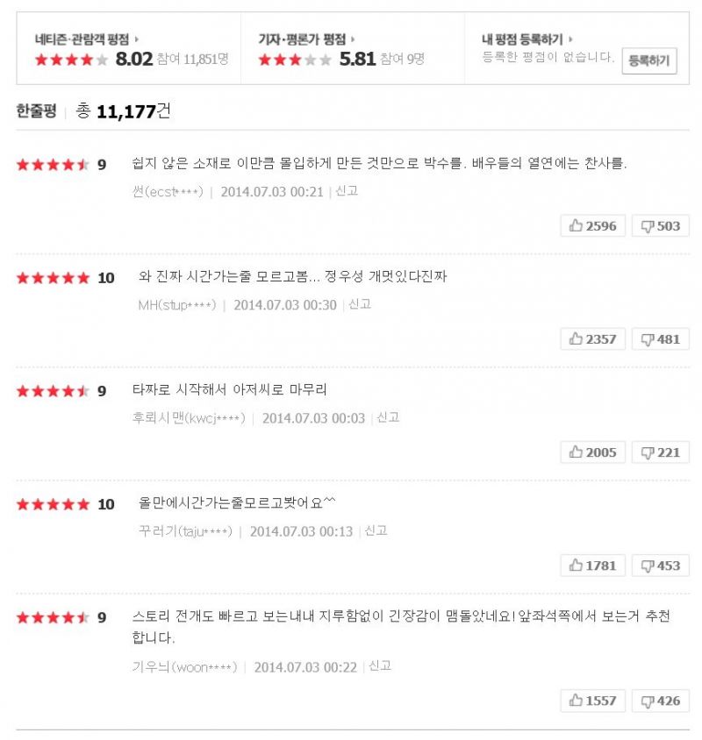This screenshot has height=740, width=702.
Task: Upvote the MH(stup****) review showing 2357
Action: click(x=592, y=338)
